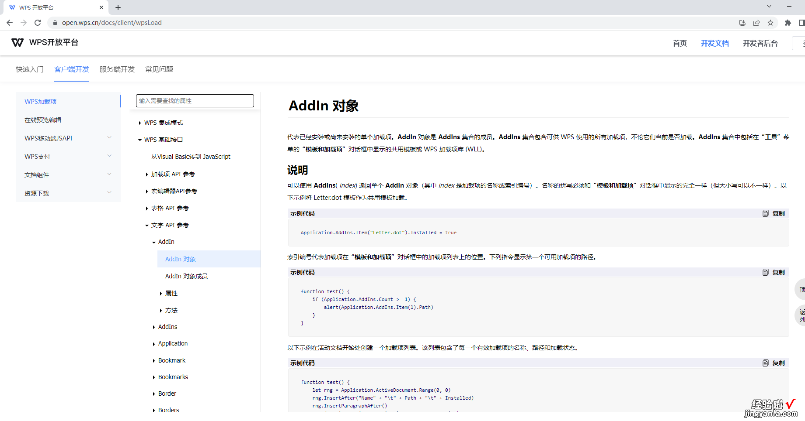Expand the 表格 API 参考 node
The height and width of the screenshot is (421, 805).
coord(147,209)
